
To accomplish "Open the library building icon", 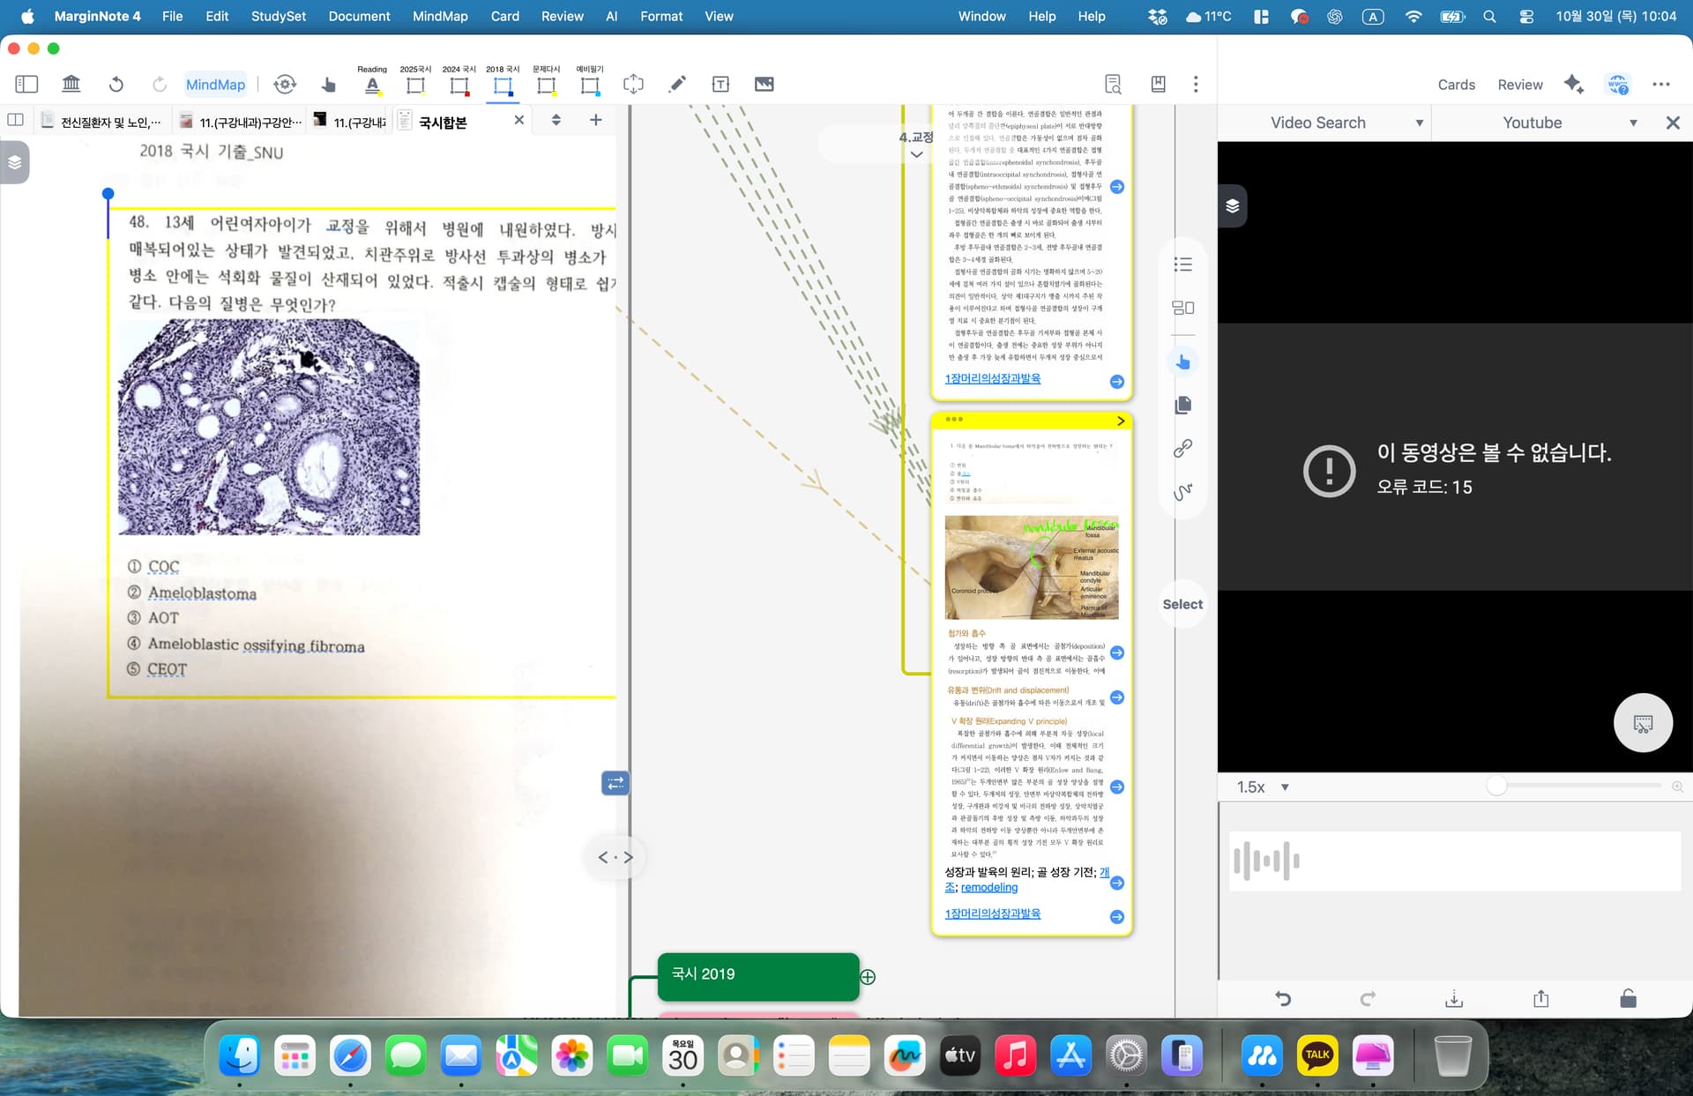I will coord(71,84).
